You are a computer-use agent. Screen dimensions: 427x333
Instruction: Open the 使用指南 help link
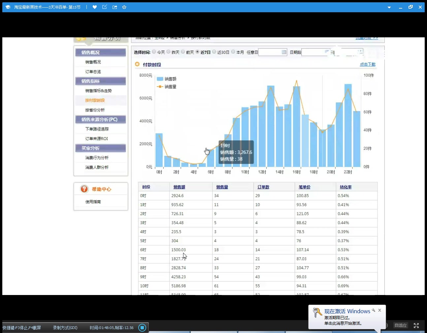coord(93,202)
